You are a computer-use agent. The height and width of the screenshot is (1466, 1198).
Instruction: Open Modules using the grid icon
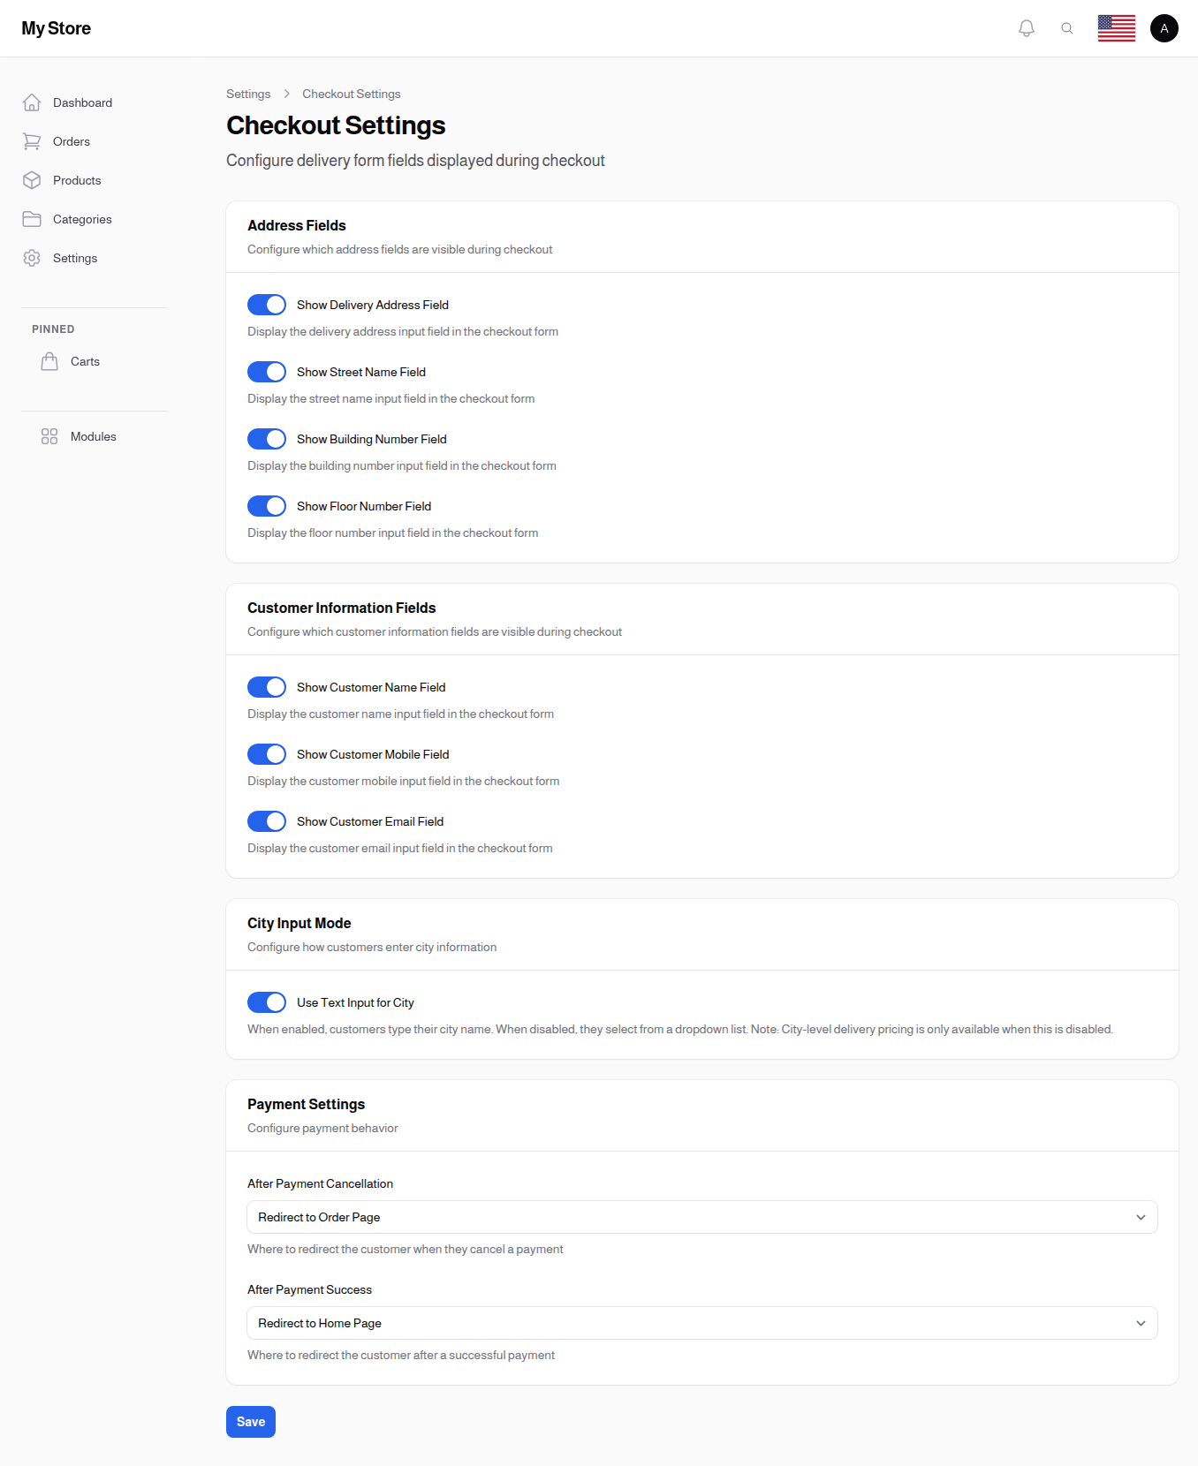49,435
